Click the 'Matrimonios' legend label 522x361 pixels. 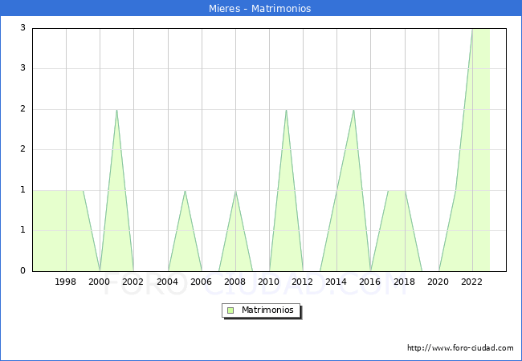tap(267, 310)
